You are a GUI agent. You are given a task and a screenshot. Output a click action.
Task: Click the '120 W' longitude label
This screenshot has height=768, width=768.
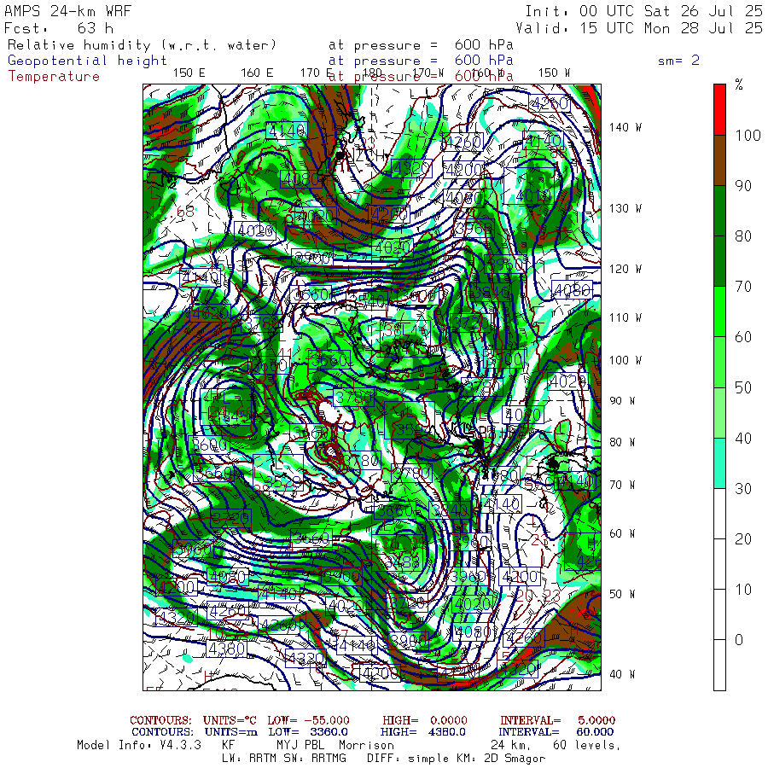click(625, 270)
